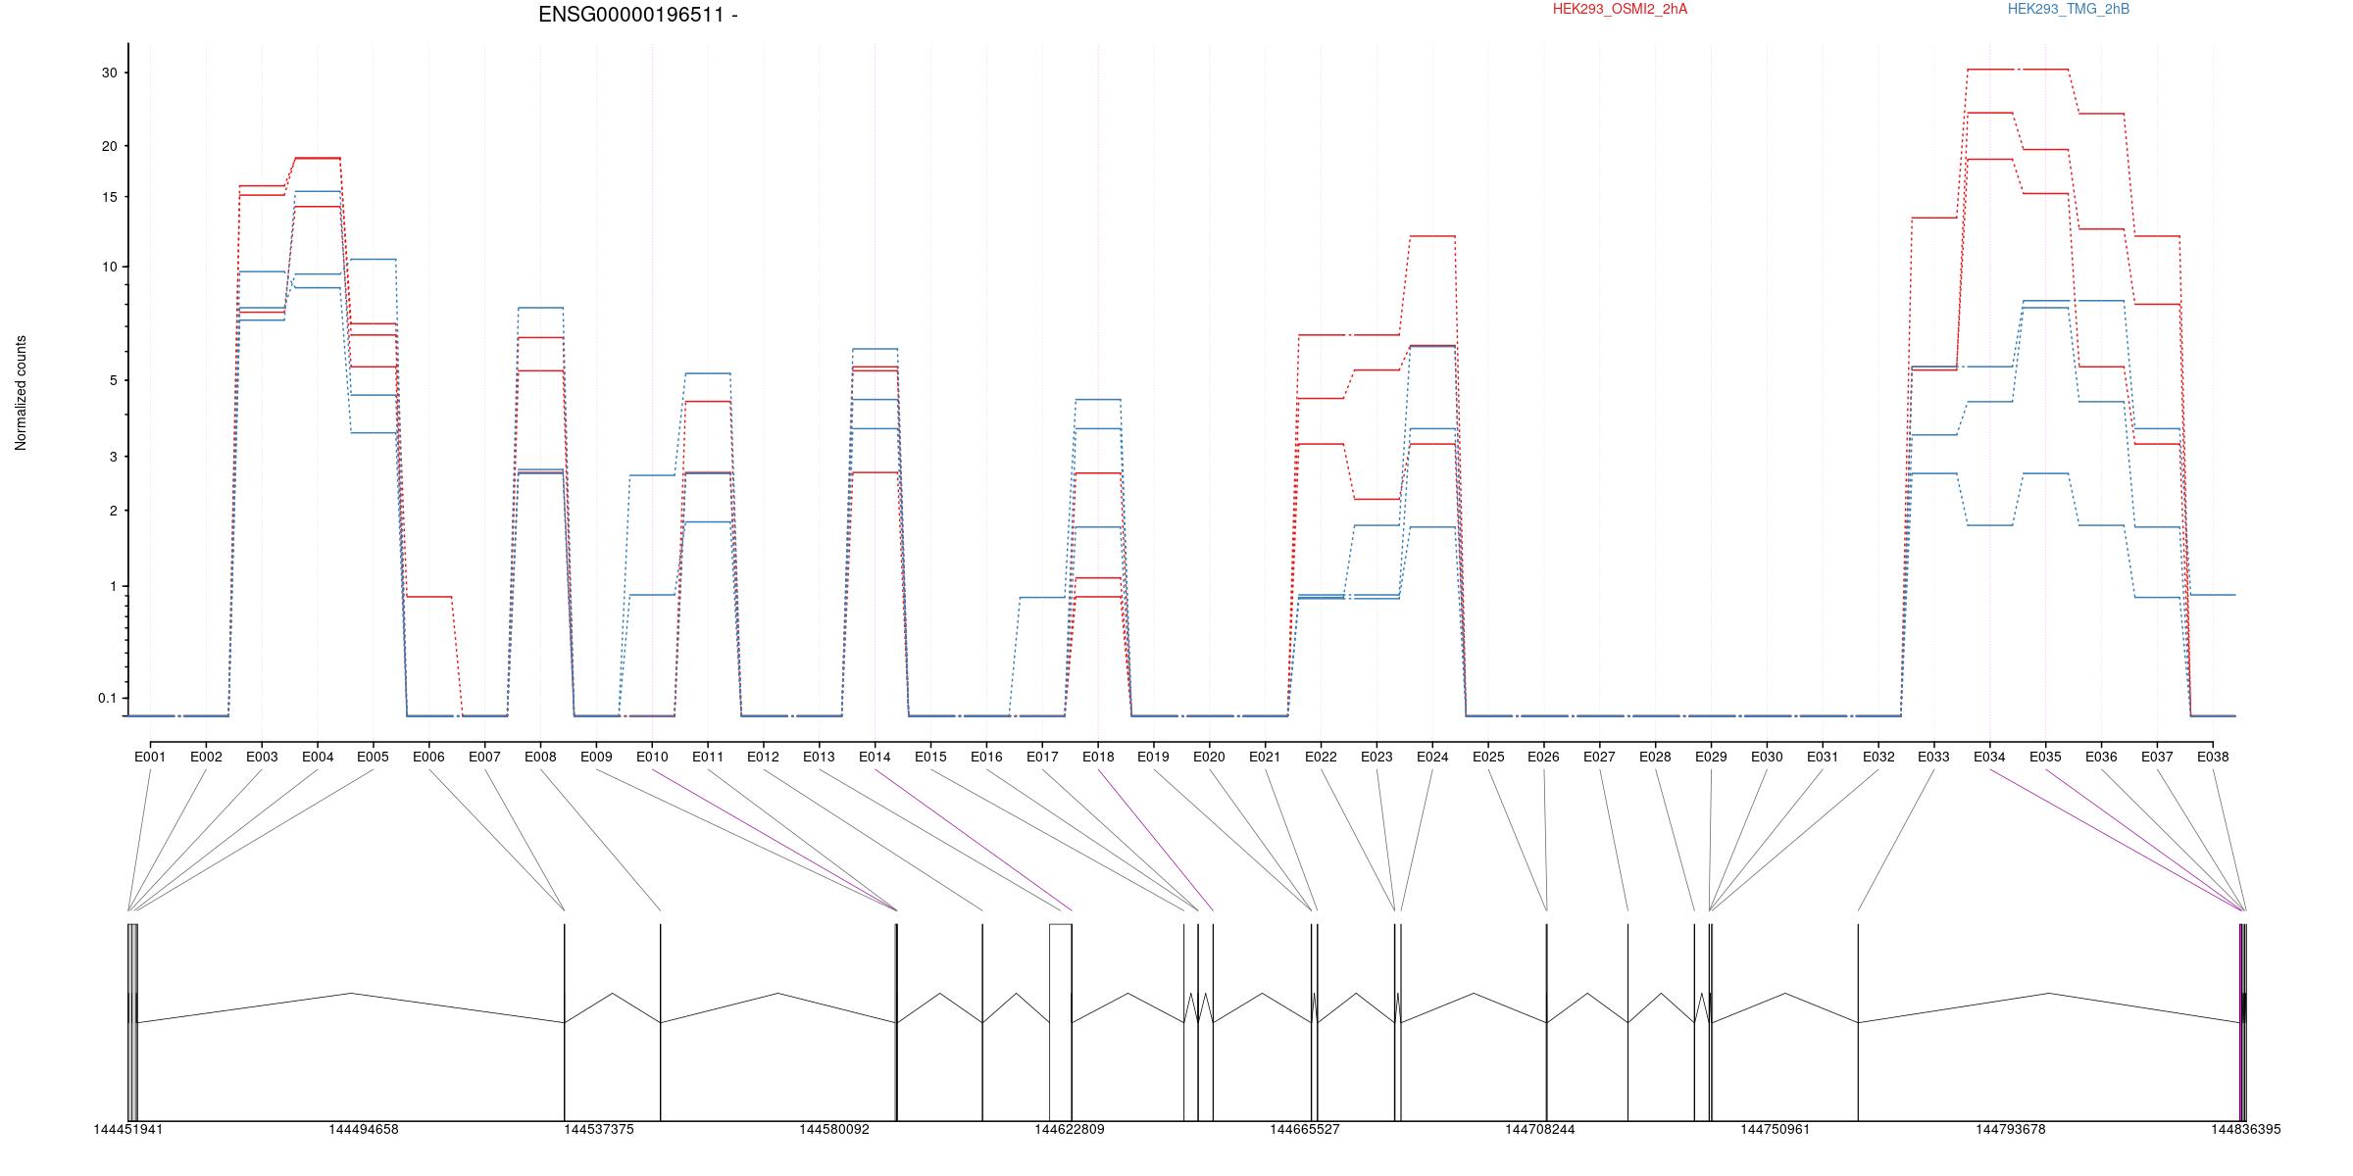2353x1176 pixels.
Task: Click exon label E010
Action: [652, 757]
